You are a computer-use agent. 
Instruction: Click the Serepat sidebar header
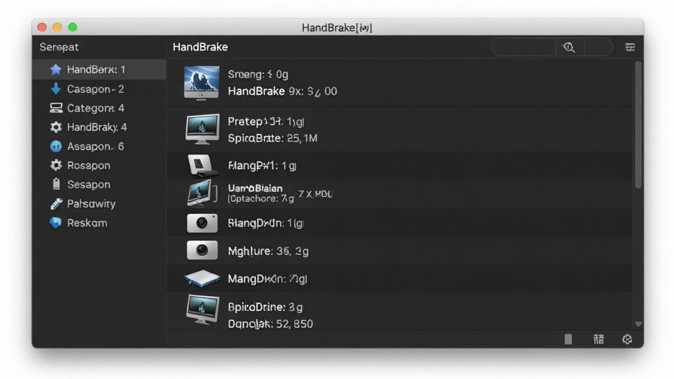59,47
